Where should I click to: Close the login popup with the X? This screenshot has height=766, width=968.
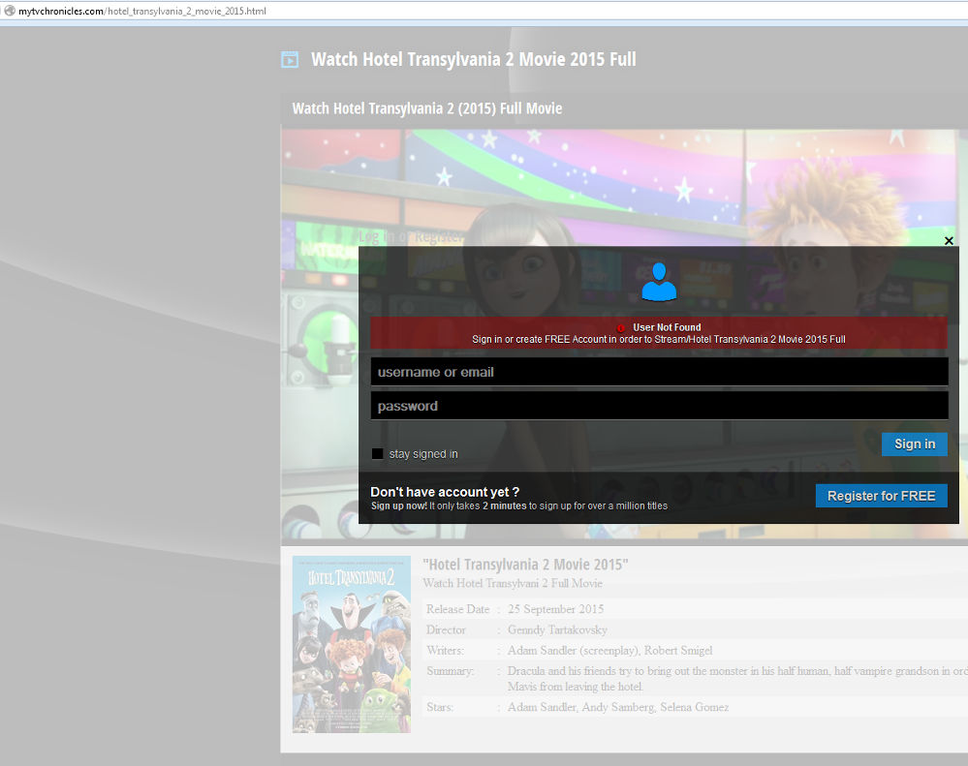click(x=949, y=241)
